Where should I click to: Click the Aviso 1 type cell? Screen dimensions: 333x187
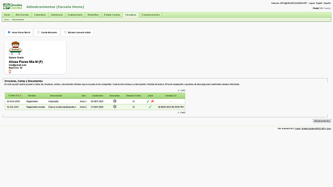(x=83, y=102)
